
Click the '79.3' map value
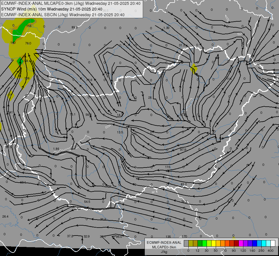pos(184,202)
